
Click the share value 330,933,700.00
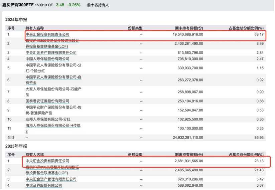[190, 68]
